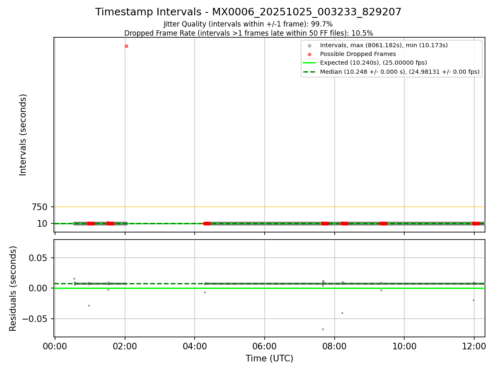497x373 pixels.
Task: Click the "Possible Dropped Frames" legend entry
Action: point(358,54)
